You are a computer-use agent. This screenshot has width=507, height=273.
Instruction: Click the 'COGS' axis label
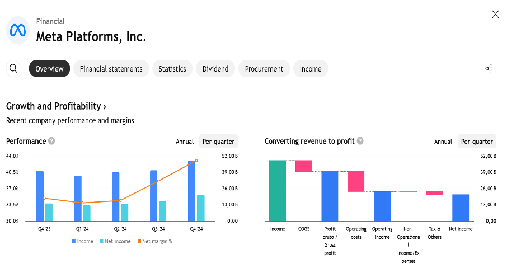pos(304,229)
